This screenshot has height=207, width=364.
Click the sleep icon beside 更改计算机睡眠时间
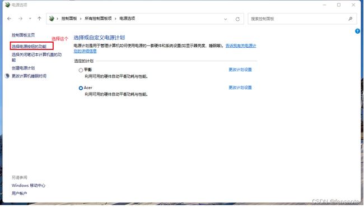coord(7,76)
